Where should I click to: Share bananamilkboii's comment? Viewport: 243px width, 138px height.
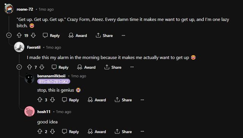point(123,100)
